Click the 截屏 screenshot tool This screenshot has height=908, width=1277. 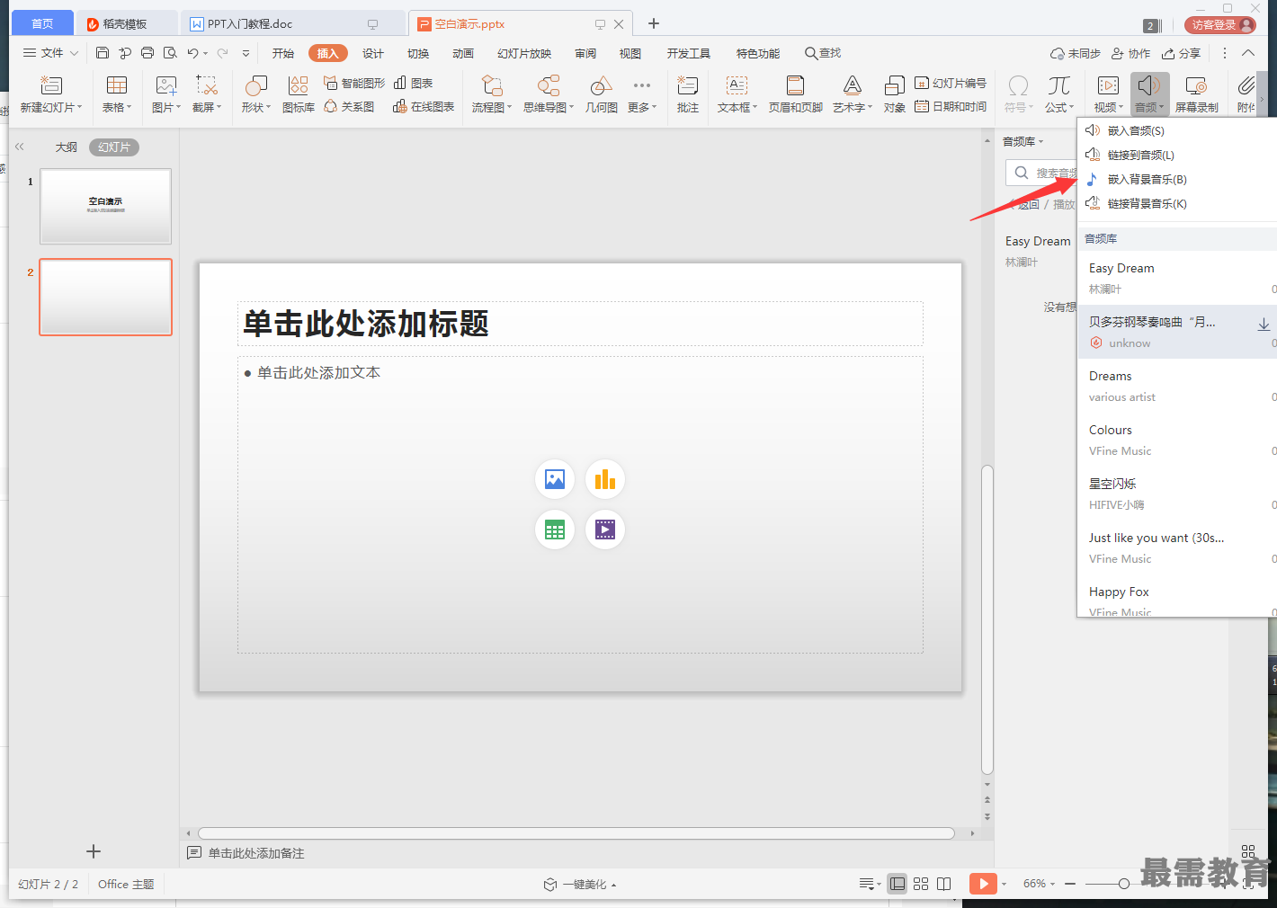tap(207, 85)
